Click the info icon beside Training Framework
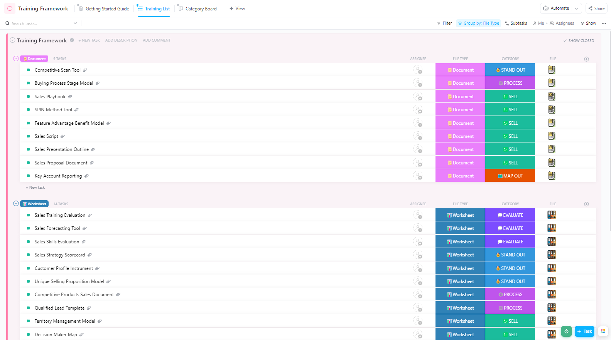This screenshot has width=611, height=340. pyautogui.click(x=72, y=40)
